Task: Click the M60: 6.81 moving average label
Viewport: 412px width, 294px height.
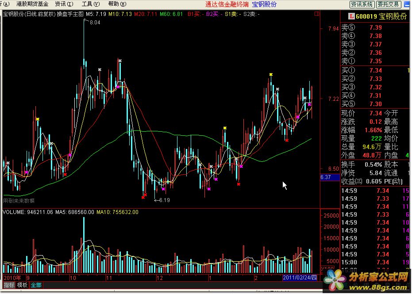Action: click(171, 14)
